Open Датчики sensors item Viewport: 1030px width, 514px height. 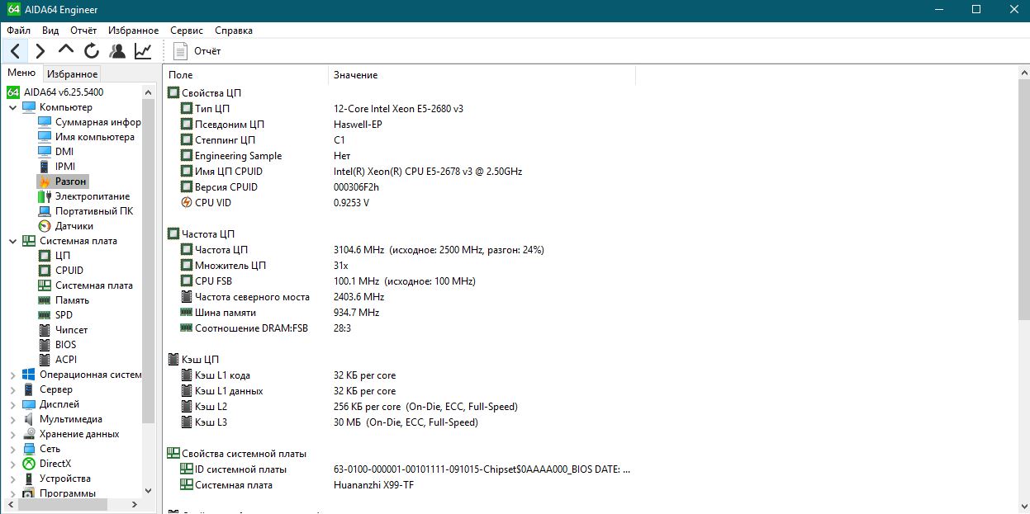(74, 226)
